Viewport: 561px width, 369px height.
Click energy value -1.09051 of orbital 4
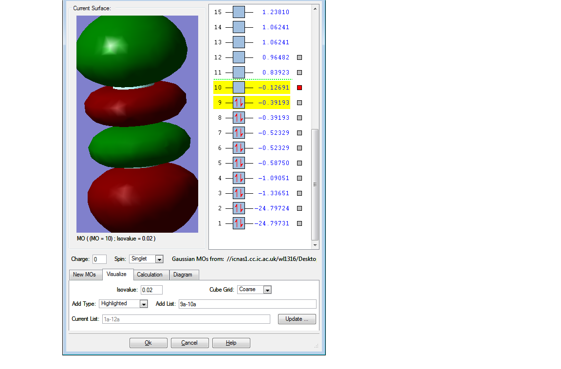click(x=274, y=178)
